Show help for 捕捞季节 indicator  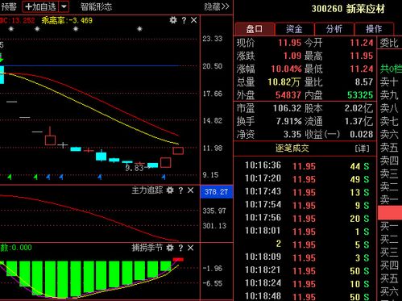(x=180, y=248)
